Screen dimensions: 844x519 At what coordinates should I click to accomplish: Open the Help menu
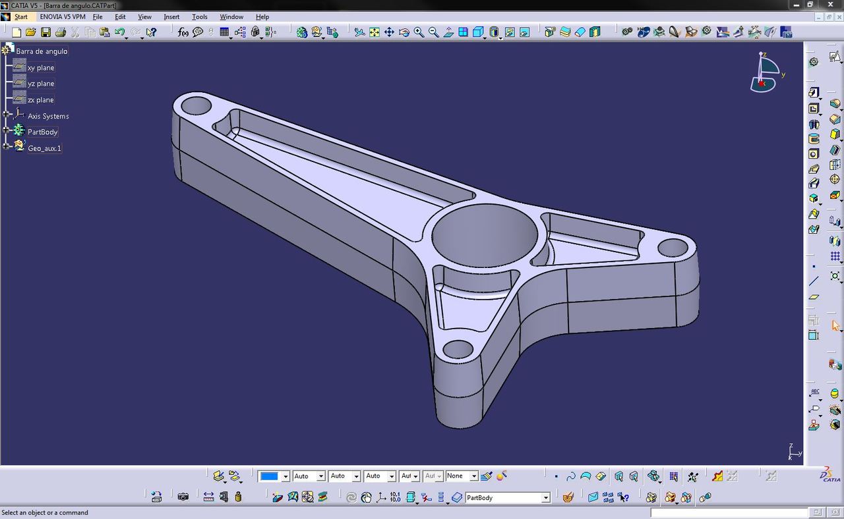click(x=262, y=16)
